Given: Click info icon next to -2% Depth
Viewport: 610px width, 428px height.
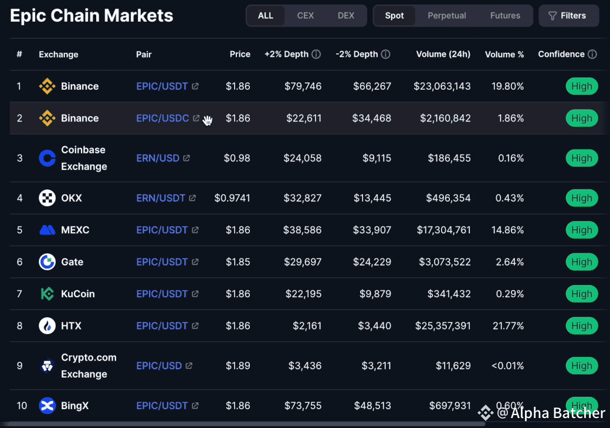Looking at the screenshot, I should point(385,55).
